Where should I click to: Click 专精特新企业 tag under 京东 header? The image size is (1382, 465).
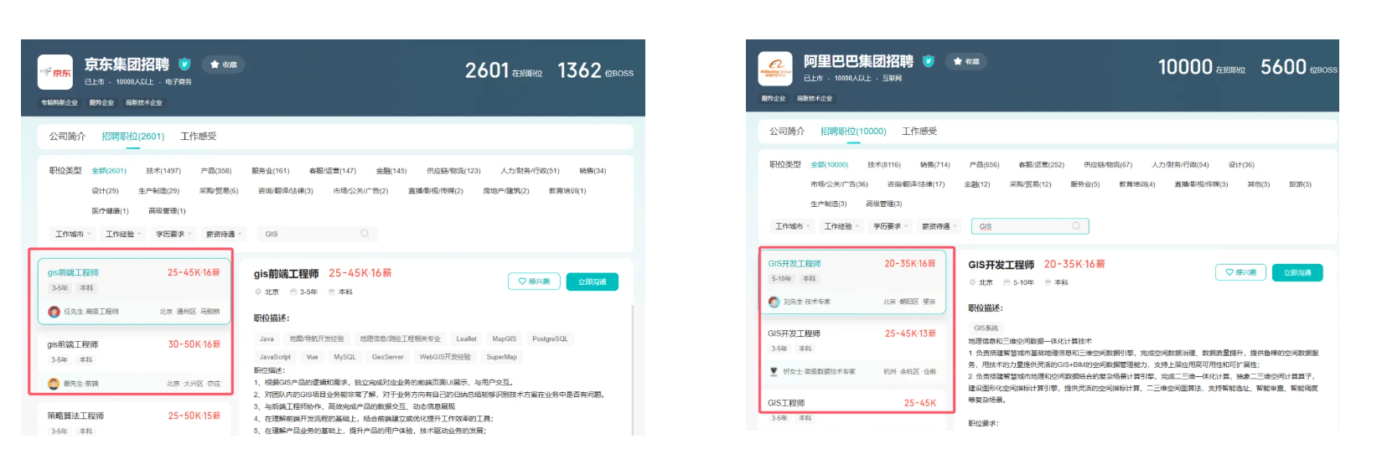click(60, 102)
